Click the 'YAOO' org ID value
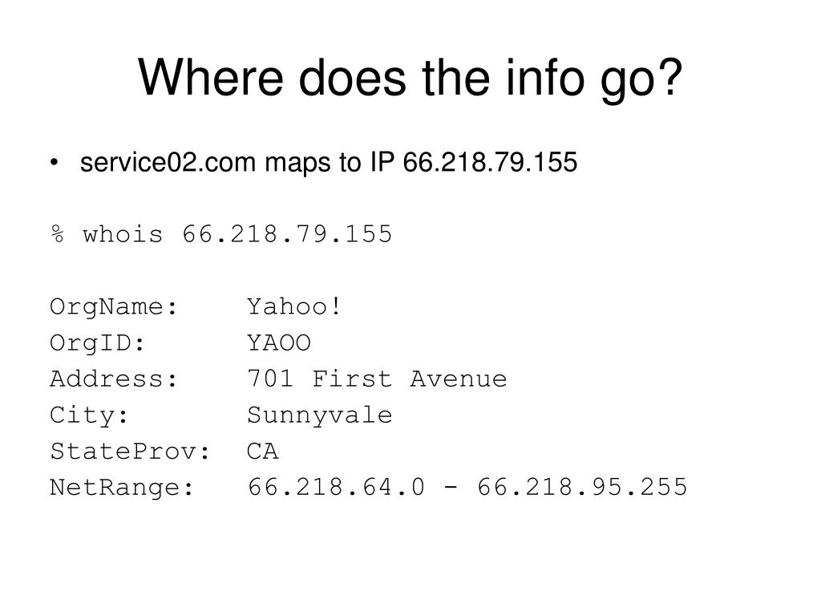 [x=279, y=343]
